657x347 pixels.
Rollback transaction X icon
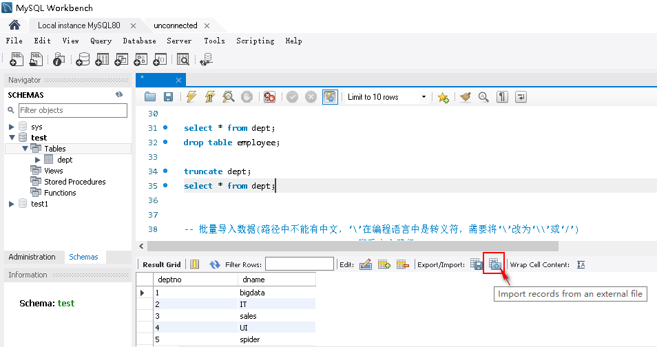(311, 97)
